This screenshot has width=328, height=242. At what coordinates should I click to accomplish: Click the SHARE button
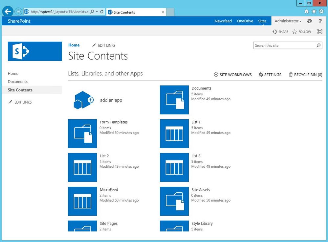point(280,32)
